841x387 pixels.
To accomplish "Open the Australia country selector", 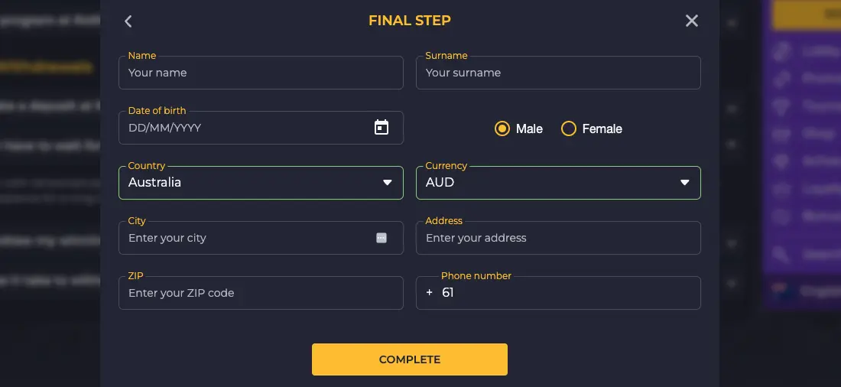I will click(x=261, y=183).
